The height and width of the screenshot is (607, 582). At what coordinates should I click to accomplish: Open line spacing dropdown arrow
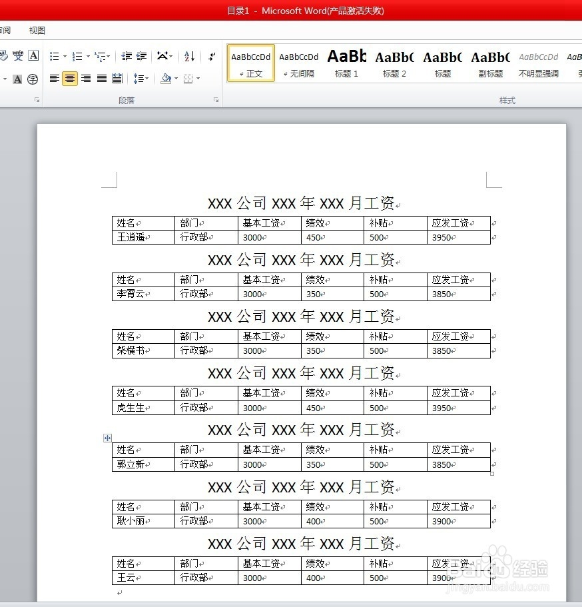click(x=147, y=79)
